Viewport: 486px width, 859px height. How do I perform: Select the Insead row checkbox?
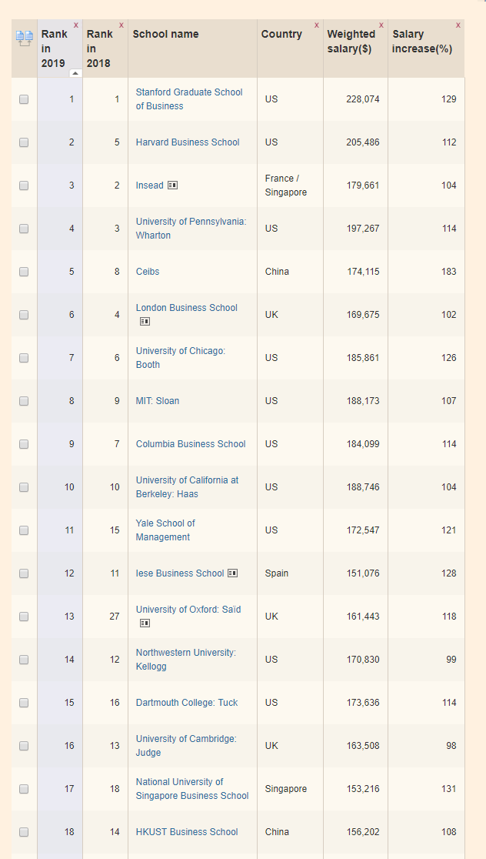coord(24,186)
